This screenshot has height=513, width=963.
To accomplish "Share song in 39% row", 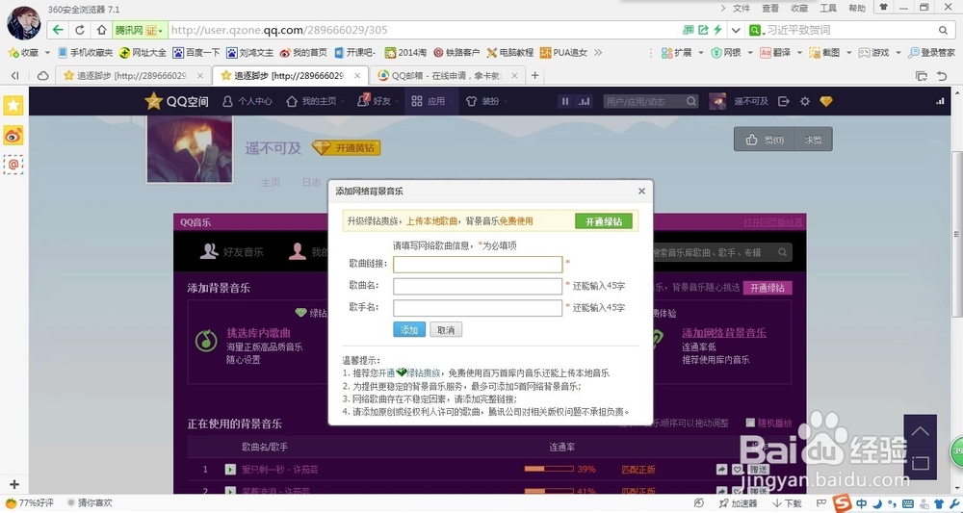I will coord(721,470).
